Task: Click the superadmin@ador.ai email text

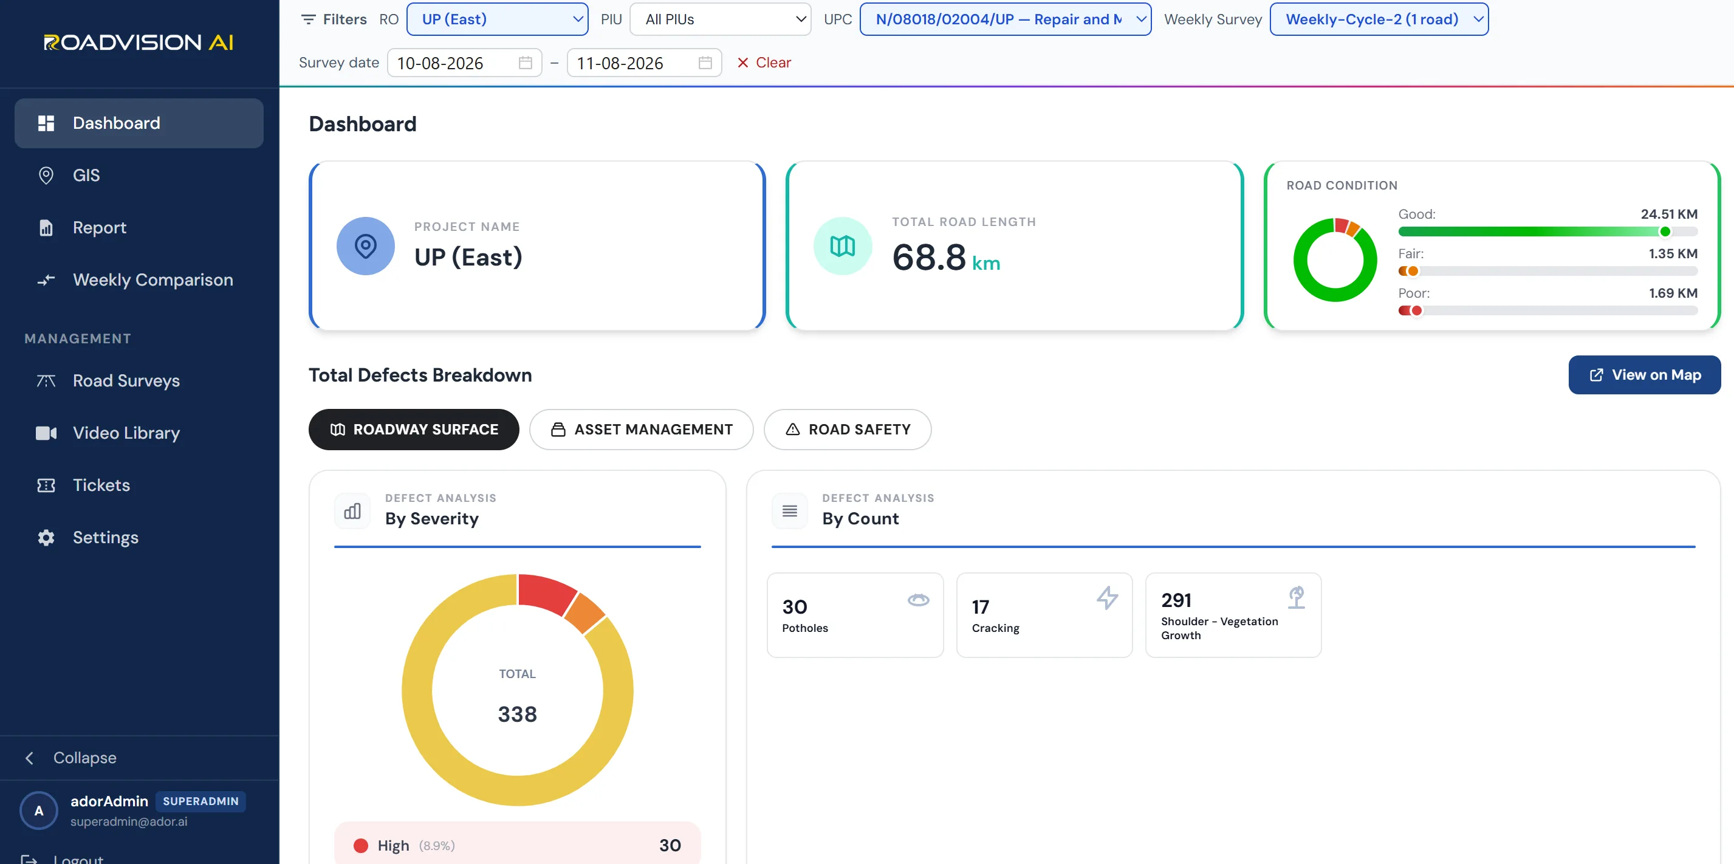Action: click(129, 822)
